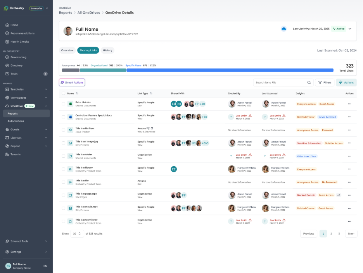This screenshot has width=363, height=273.
Task: Click the search magnifier icon
Action: pos(309,82)
